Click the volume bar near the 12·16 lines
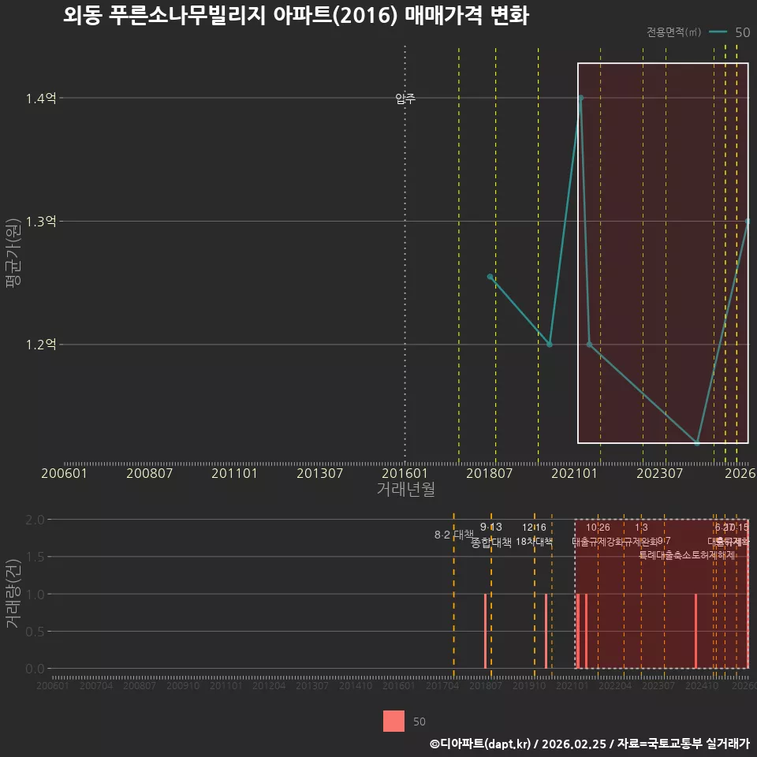Screen dimensions: 757x757 [x=546, y=631]
